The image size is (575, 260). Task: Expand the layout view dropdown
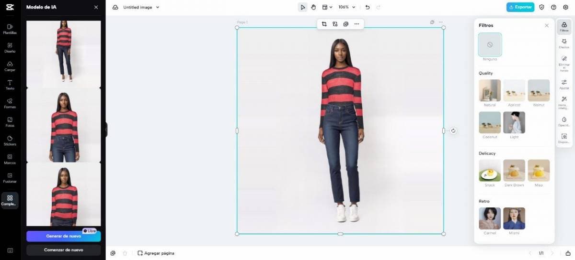tap(327, 7)
